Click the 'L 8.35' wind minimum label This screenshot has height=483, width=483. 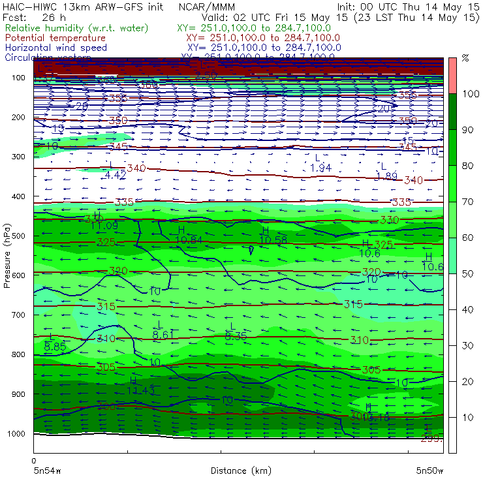coord(236,331)
